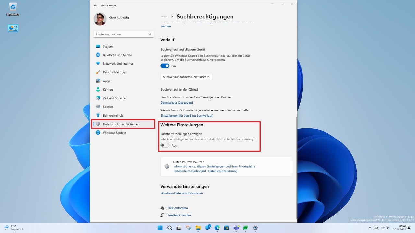The height and width of the screenshot is (233, 415).
Task: Open the Papierkorb desktop icon
Action: (x=13, y=9)
